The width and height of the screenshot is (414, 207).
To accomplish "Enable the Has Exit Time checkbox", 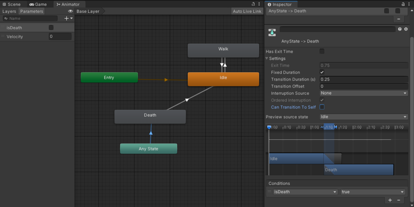I will click(322, 51).
